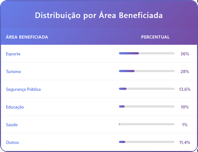Click the Educação area label
The image size is (198, 152).
[15, 107]
